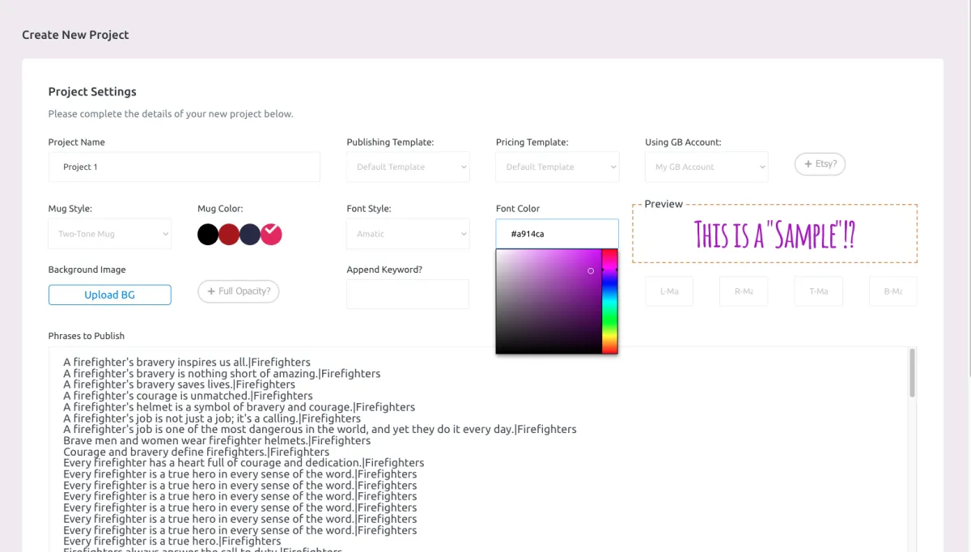Open the Using GB Account dropdown
This screenshot has height=552, width=971.
(706, 167)
